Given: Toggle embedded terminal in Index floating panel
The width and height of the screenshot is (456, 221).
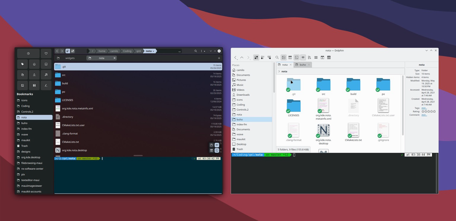Looking at the screenshot, I should pos(217,150).
